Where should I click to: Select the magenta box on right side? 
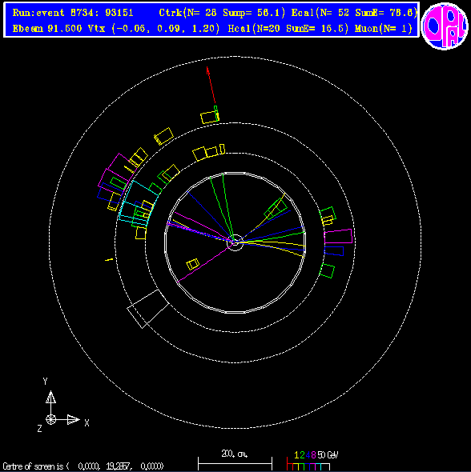click(x=338, y=236)
